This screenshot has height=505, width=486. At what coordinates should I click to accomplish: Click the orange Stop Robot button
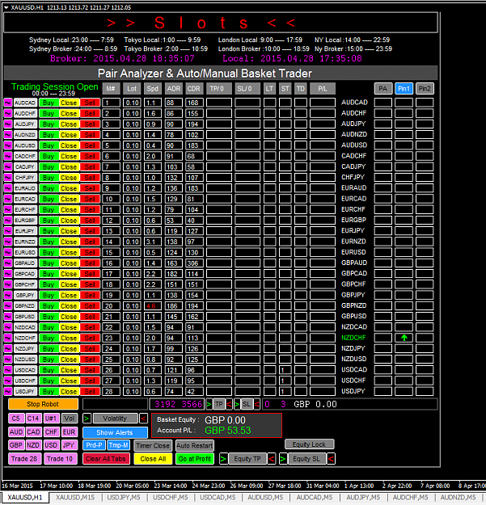pyautogui.click(x=43, y=404)
